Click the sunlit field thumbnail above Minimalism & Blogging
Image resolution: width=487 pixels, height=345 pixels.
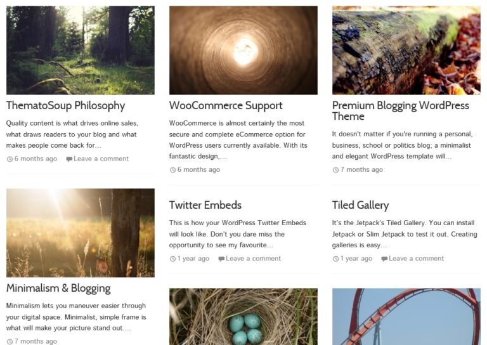(x=81, y=233)
